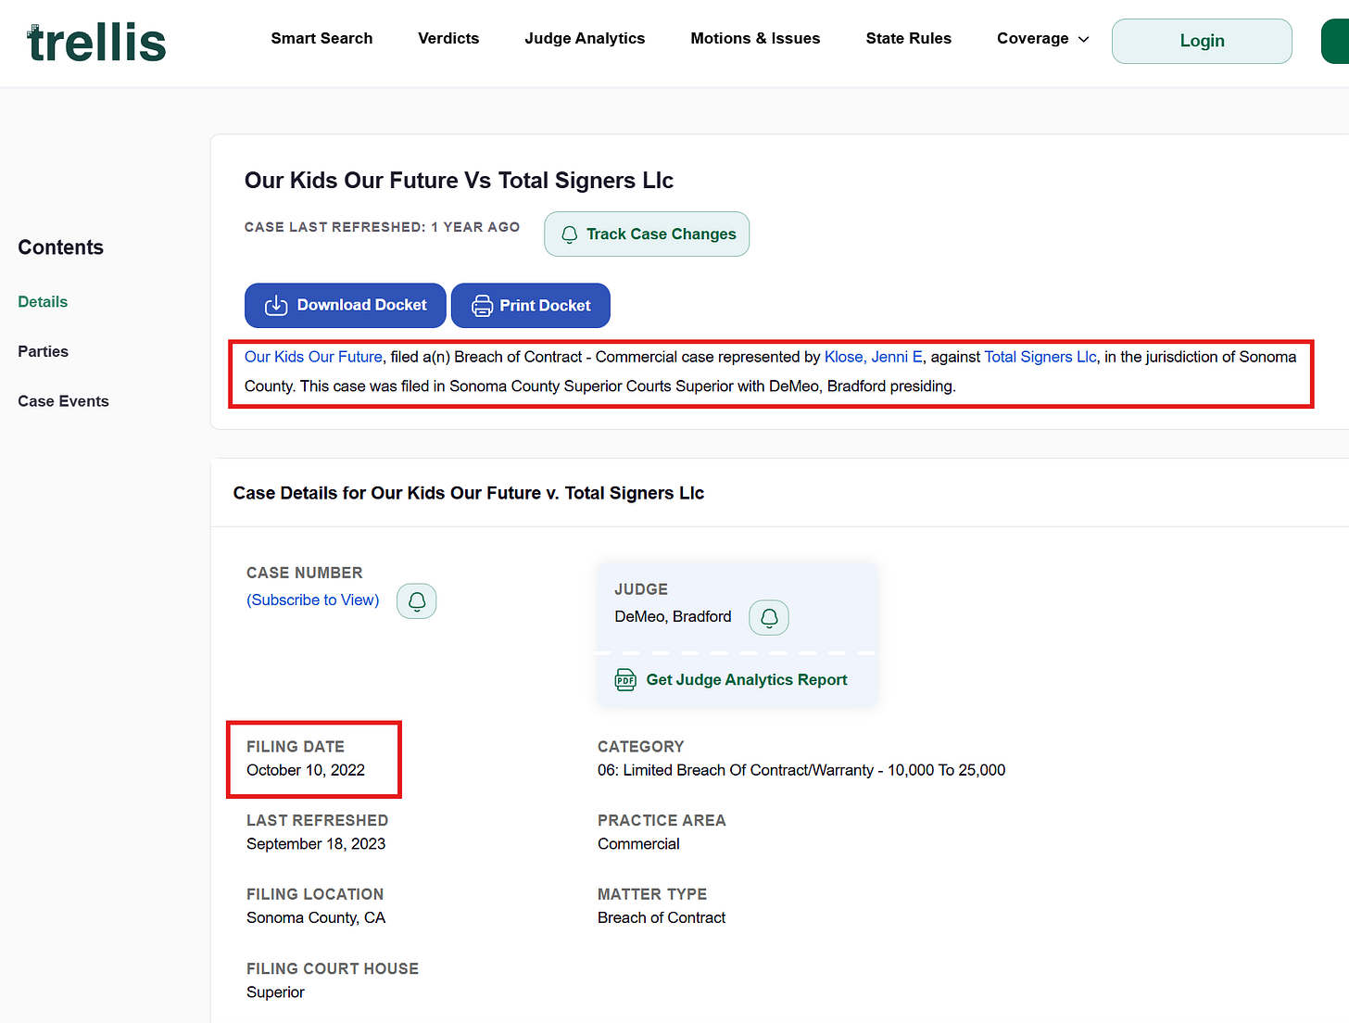Click the trellis logo

point(96,42)
